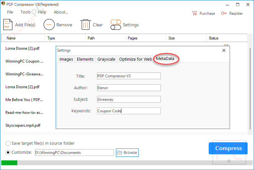254x170 pixels.
Task: Click the Register key icon
Action: click(224, 13)
